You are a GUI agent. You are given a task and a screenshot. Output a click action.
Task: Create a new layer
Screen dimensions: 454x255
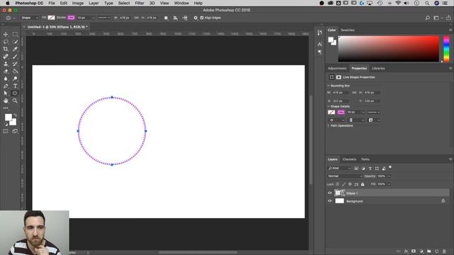[x=437, y=251]
